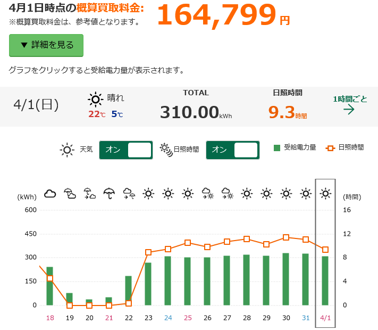Select the green bar for day 30
This screenshot has width=378, height=330.
point(286,279)
